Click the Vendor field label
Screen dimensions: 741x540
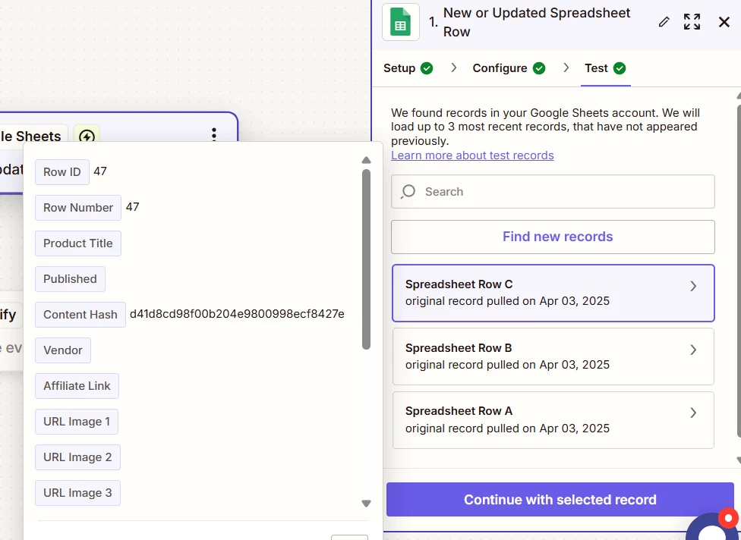point(63,350)
